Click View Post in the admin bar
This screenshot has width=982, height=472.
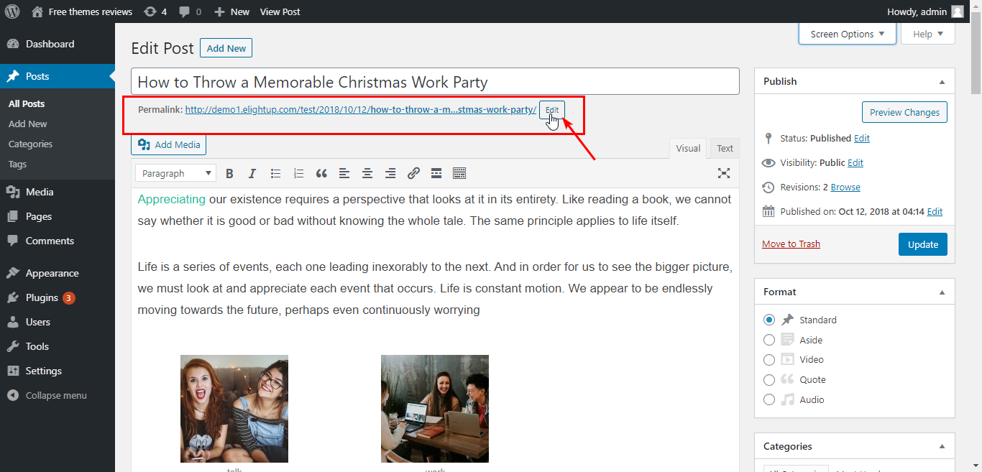coord(280,11)
